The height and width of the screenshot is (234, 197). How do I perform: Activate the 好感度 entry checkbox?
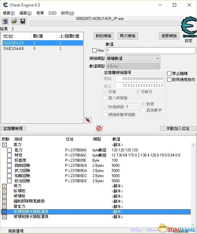9,160
